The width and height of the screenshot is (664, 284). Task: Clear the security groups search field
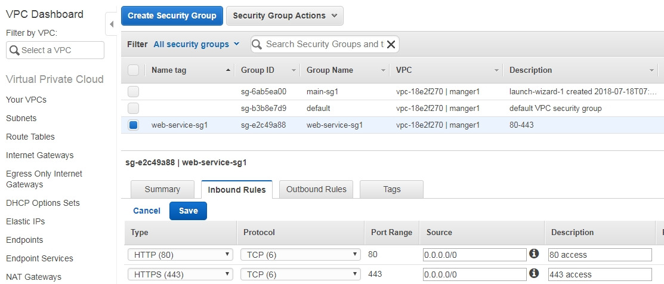pos(391,44)
